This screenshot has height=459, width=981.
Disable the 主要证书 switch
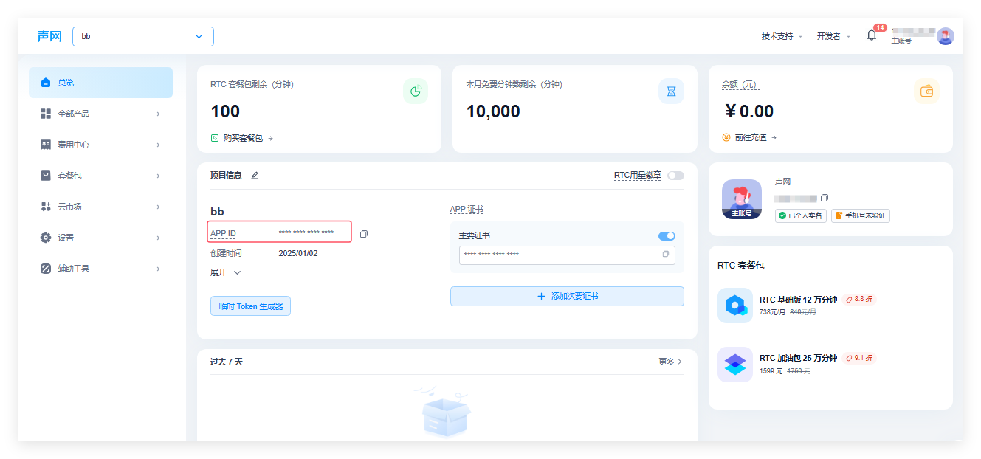667,236
